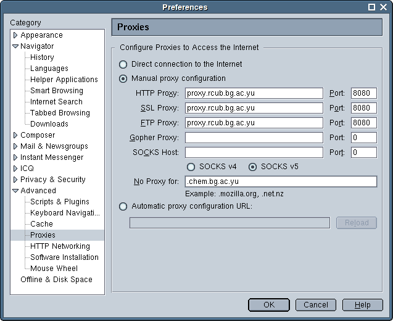Viewport: 393px width, 321px height.
Task: Expand Mail & Newsgroups category
Action: (x=15, y=146)
